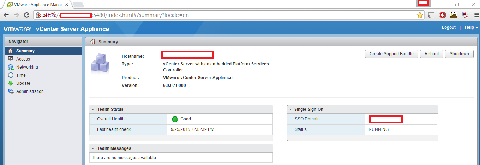Click the Cast extension icon
The image size is (480, 165).
[x=431, y=15]
